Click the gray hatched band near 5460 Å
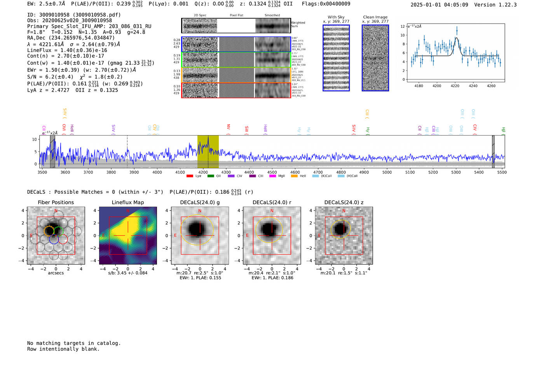544x370 pixels. 493,151
